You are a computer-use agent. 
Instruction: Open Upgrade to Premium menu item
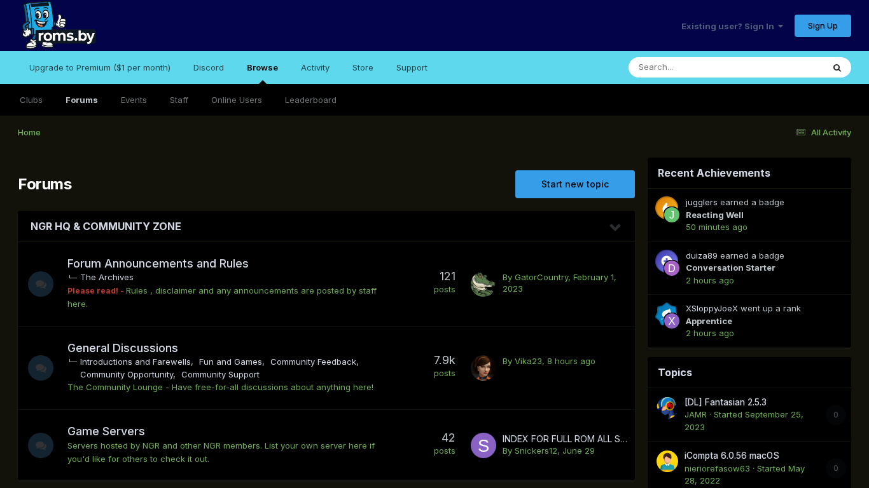click(x=100, y=67)
